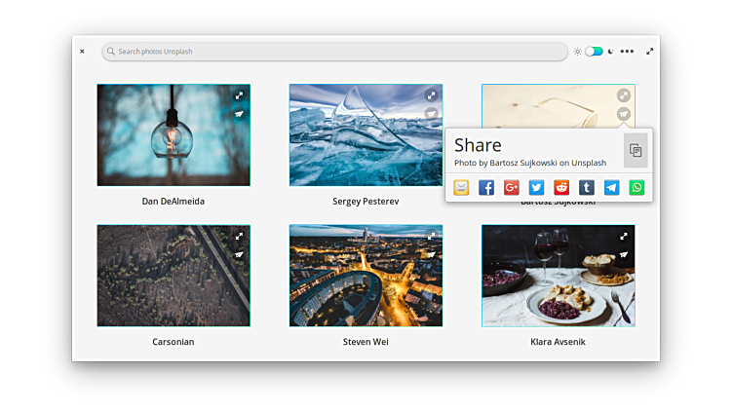
Task: Share photo on Twitter
Action: tap(536, 188)
